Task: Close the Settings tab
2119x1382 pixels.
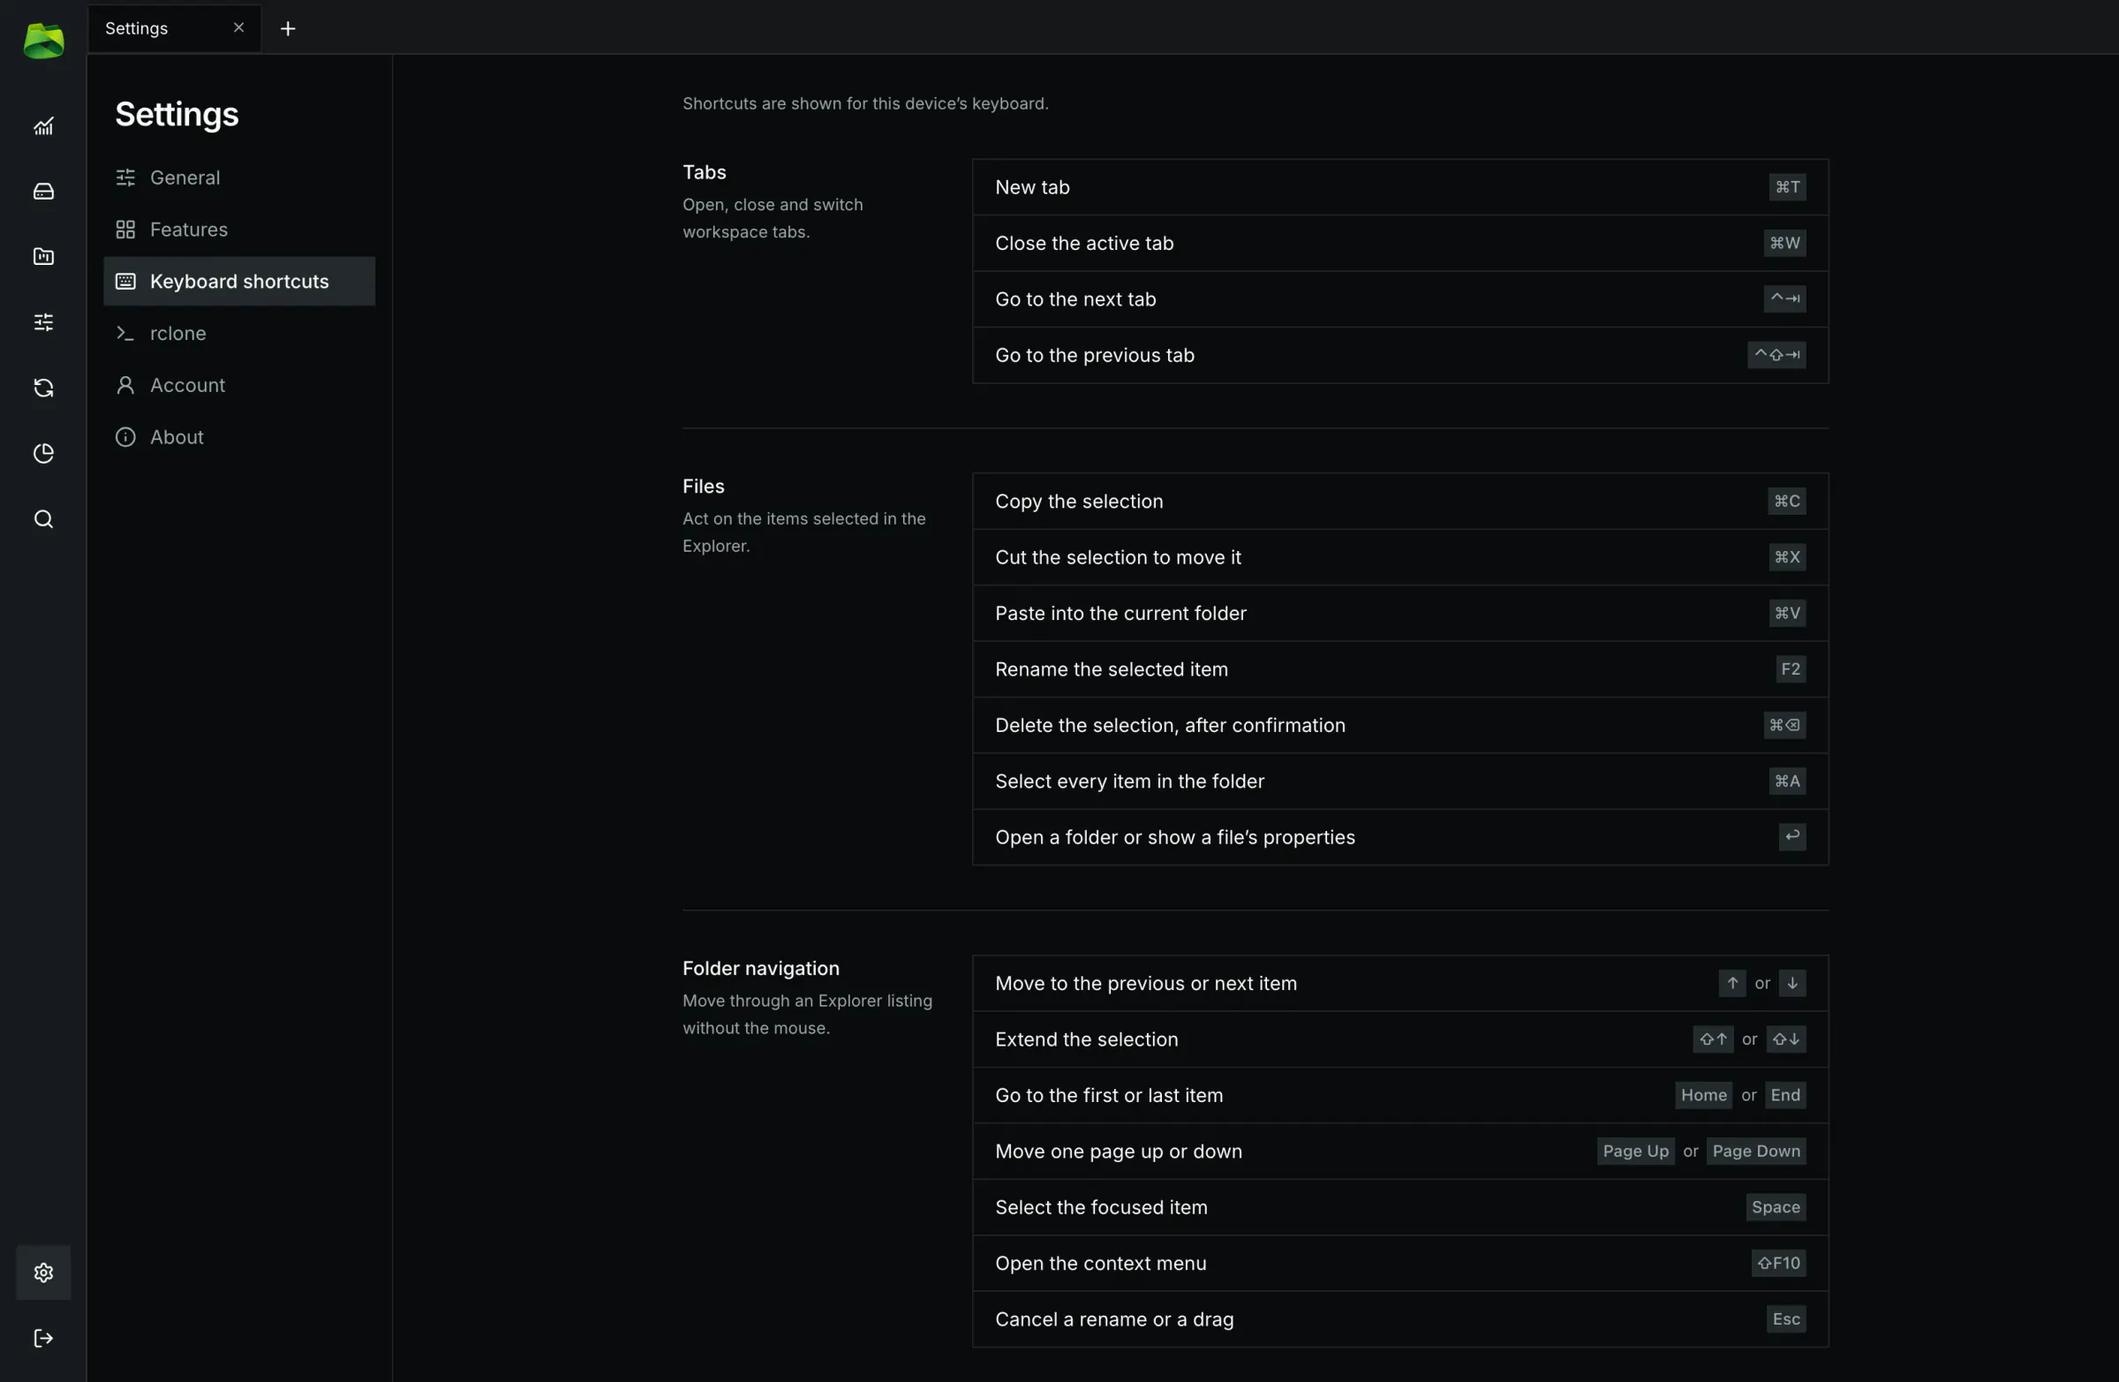Action: 238,27
